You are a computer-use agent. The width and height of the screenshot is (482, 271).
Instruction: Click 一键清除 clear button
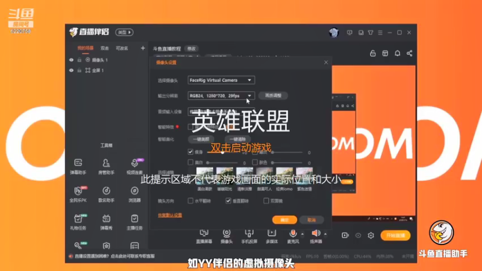237,139
